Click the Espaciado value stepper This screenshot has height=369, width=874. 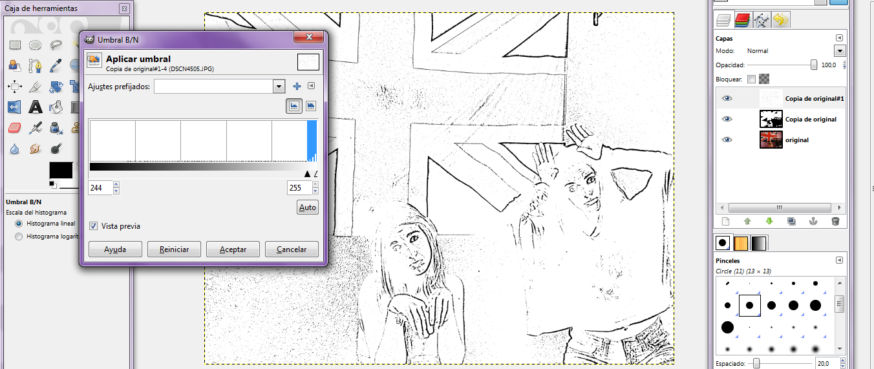(843, 363)
